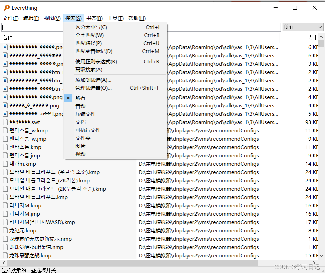The width and height of the screenshot is (325, 273).
Task: Toggle 匹配路径(P) option
Action: click(x=115, y=43)
